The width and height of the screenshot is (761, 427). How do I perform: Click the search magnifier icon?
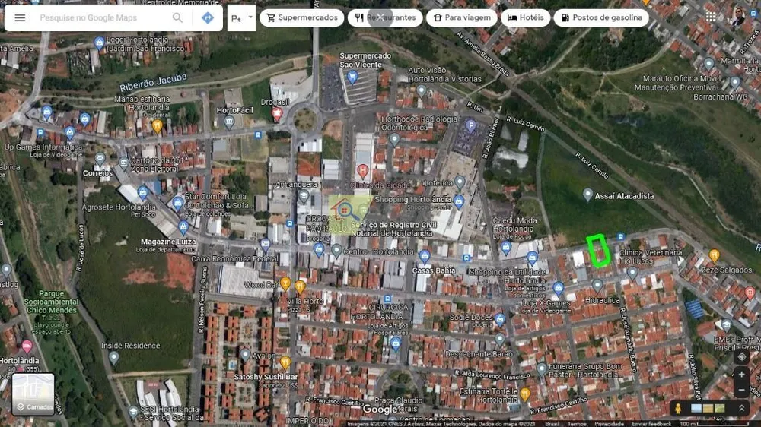tap(177, 18)
